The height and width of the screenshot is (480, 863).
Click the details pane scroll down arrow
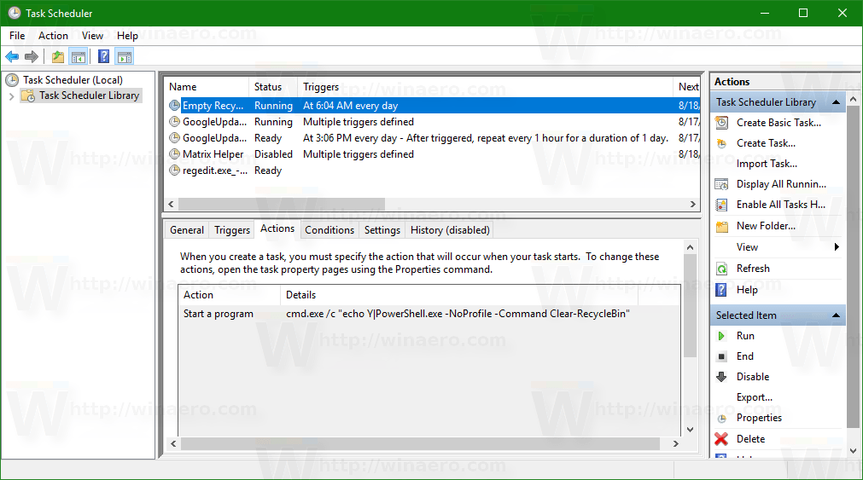(691, 430)
